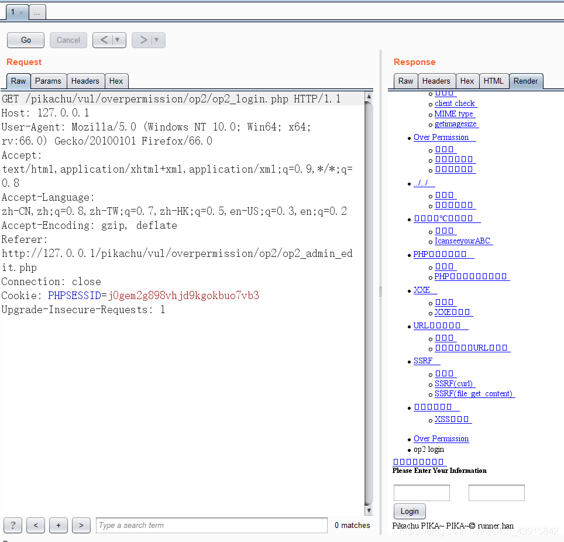
Task: Open the 'MIME type' link
Action: 455,114
